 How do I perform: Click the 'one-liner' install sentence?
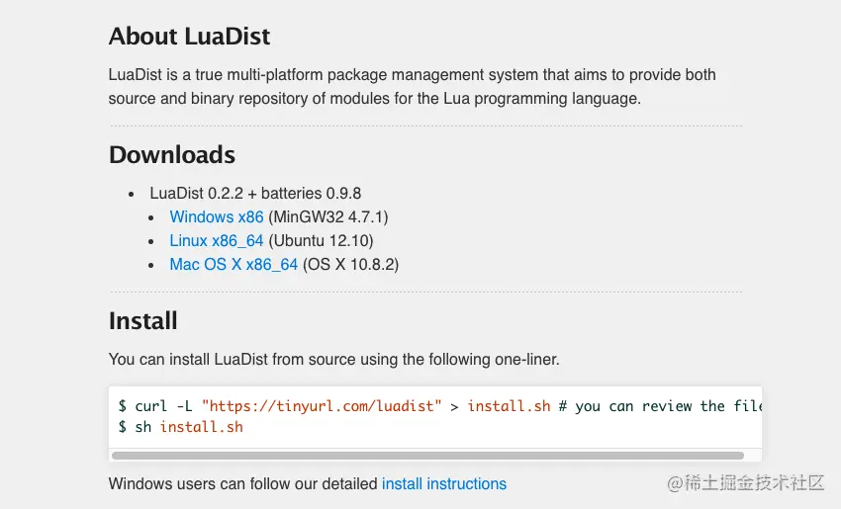click(x=333, y=360)
